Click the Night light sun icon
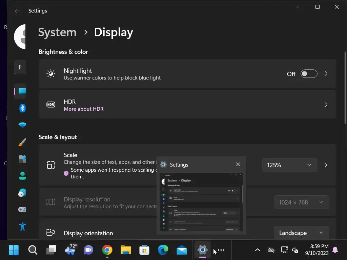The width and height of the screenshot is (347, 260). [51, 73]
